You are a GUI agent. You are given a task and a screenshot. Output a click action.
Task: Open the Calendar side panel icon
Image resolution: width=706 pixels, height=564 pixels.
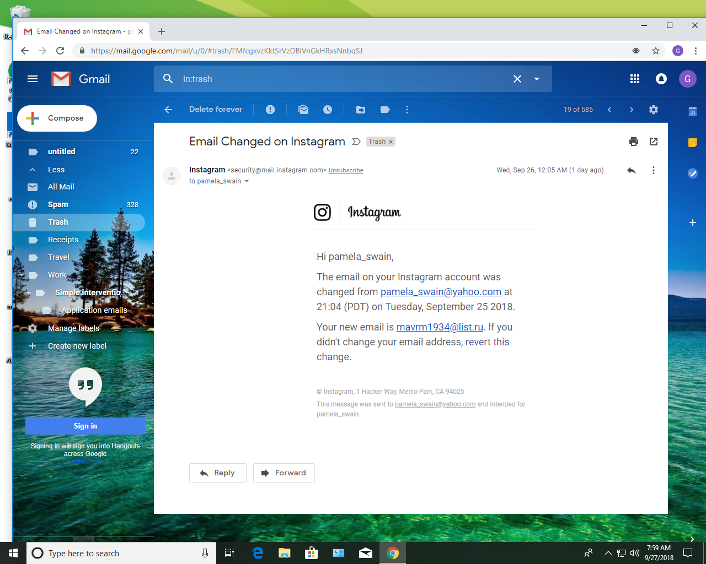pyautogui.click(x=693, y=112)
